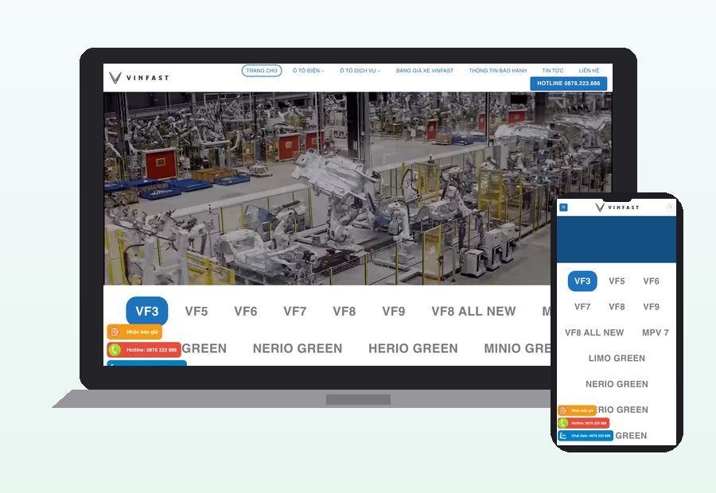Viewport: 716px width, 493px height.
Task: Click the green phone icon on the laptop
Action: tap(115, 350)
